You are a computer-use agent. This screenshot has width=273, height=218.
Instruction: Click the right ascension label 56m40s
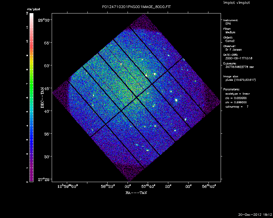click(x=209, y=186)
